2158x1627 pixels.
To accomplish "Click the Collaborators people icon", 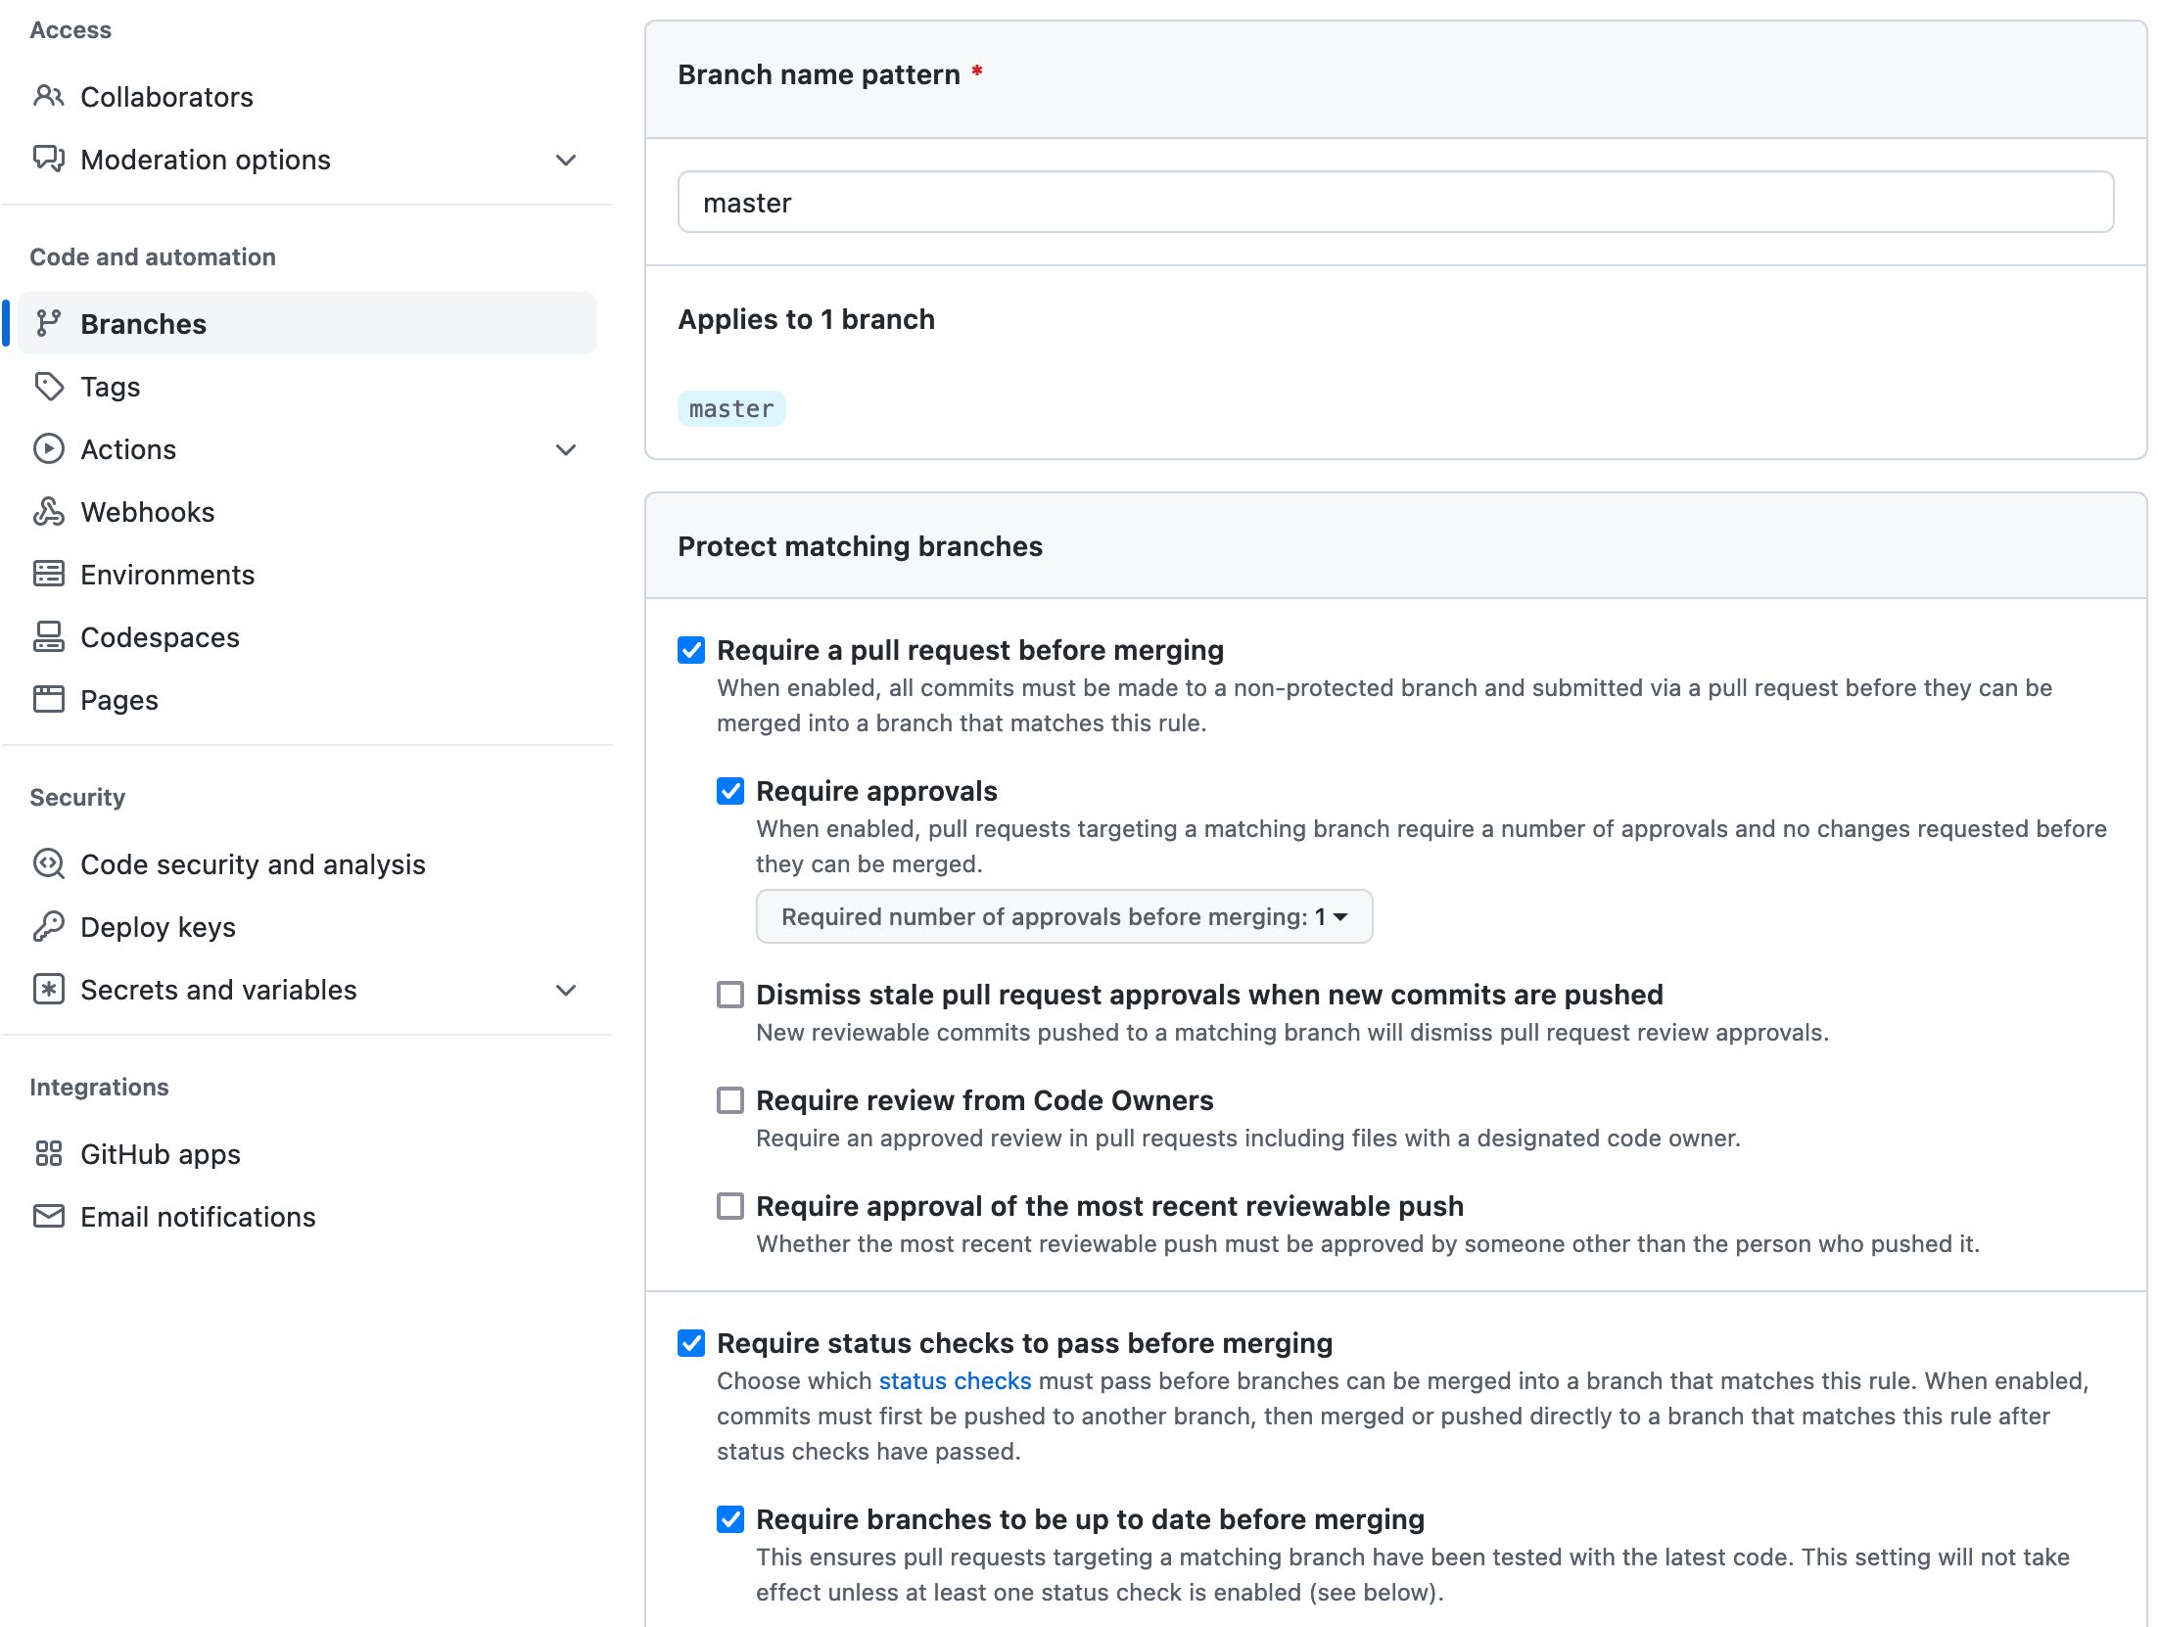I will point(48,96).
